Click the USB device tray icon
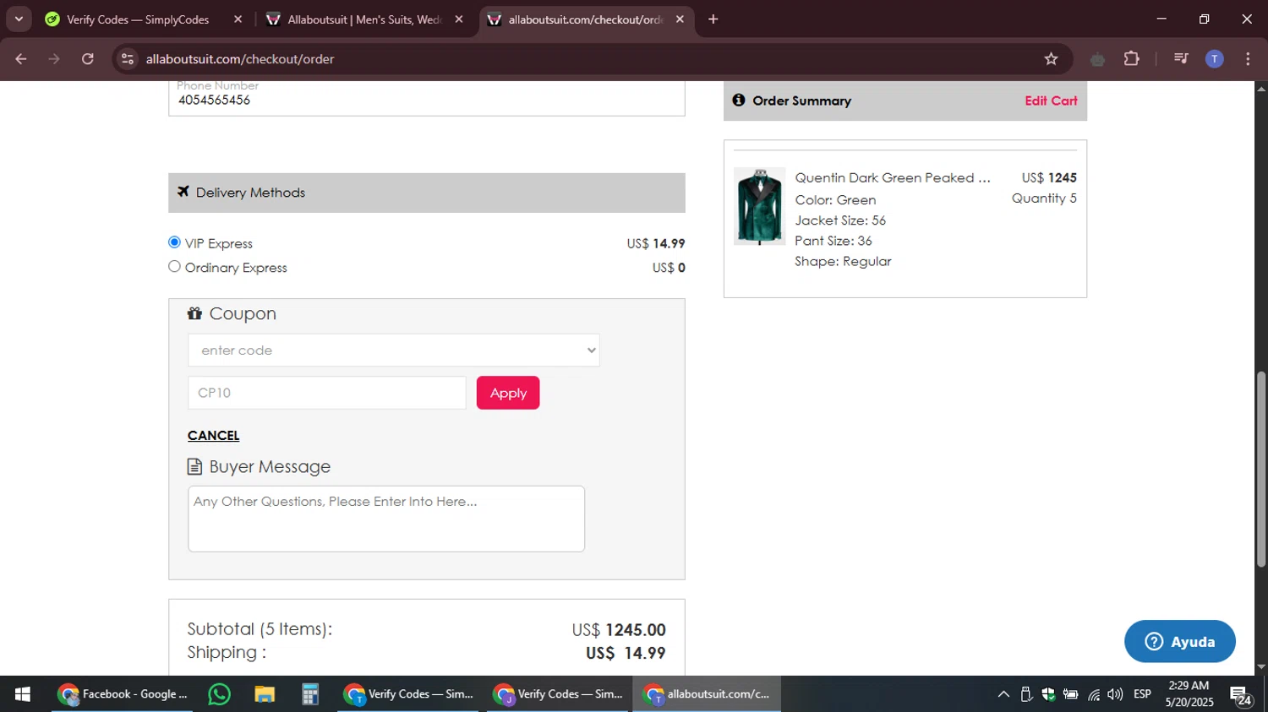This screenshot has height=712, width=1268. (1025, 694)
